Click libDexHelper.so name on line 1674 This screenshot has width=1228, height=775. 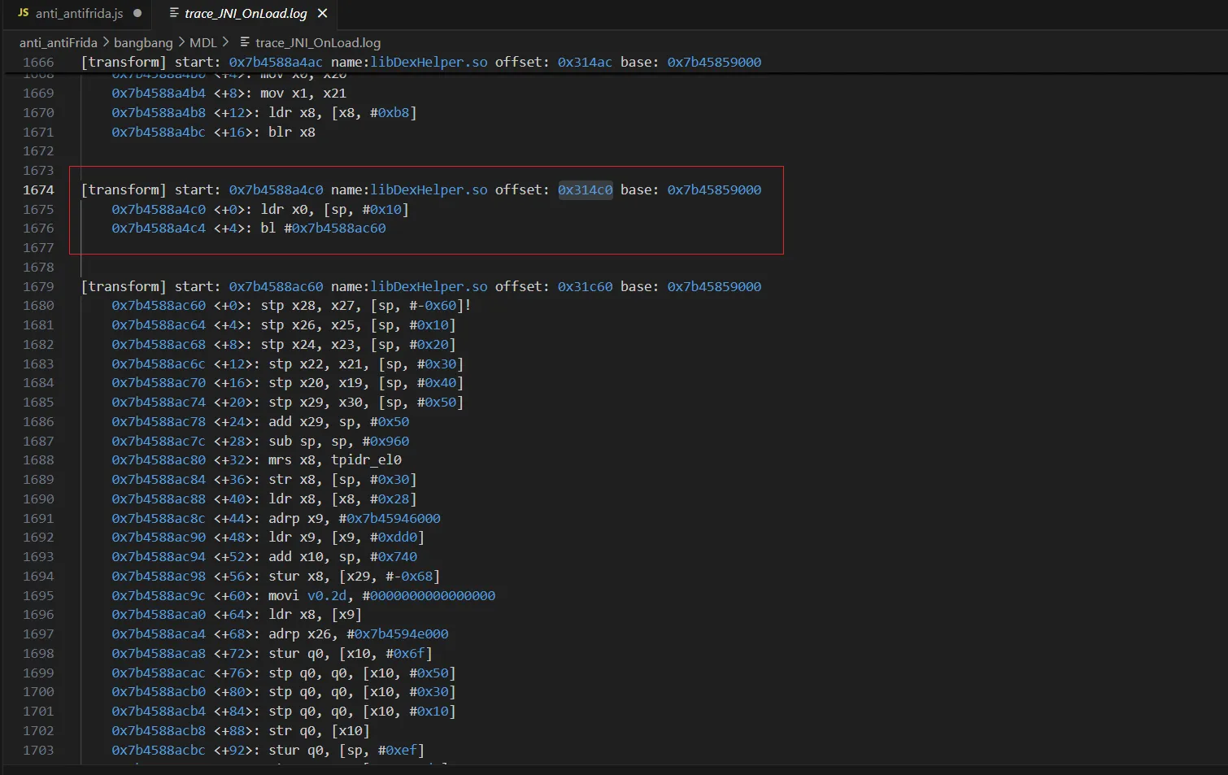coord(429,189)
